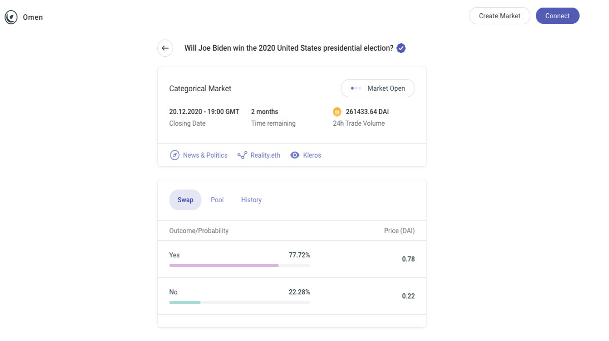Connect wallet with the Connect button
The image size is (609, 341).
point(557,16)
